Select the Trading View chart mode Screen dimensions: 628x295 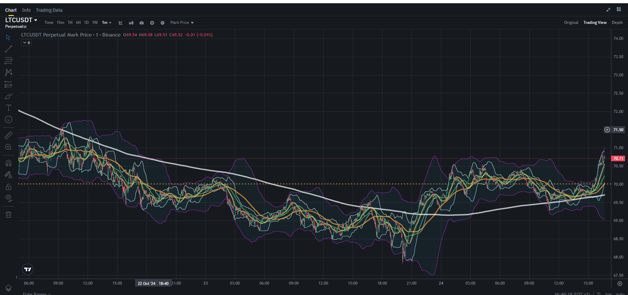pos(595,23)
